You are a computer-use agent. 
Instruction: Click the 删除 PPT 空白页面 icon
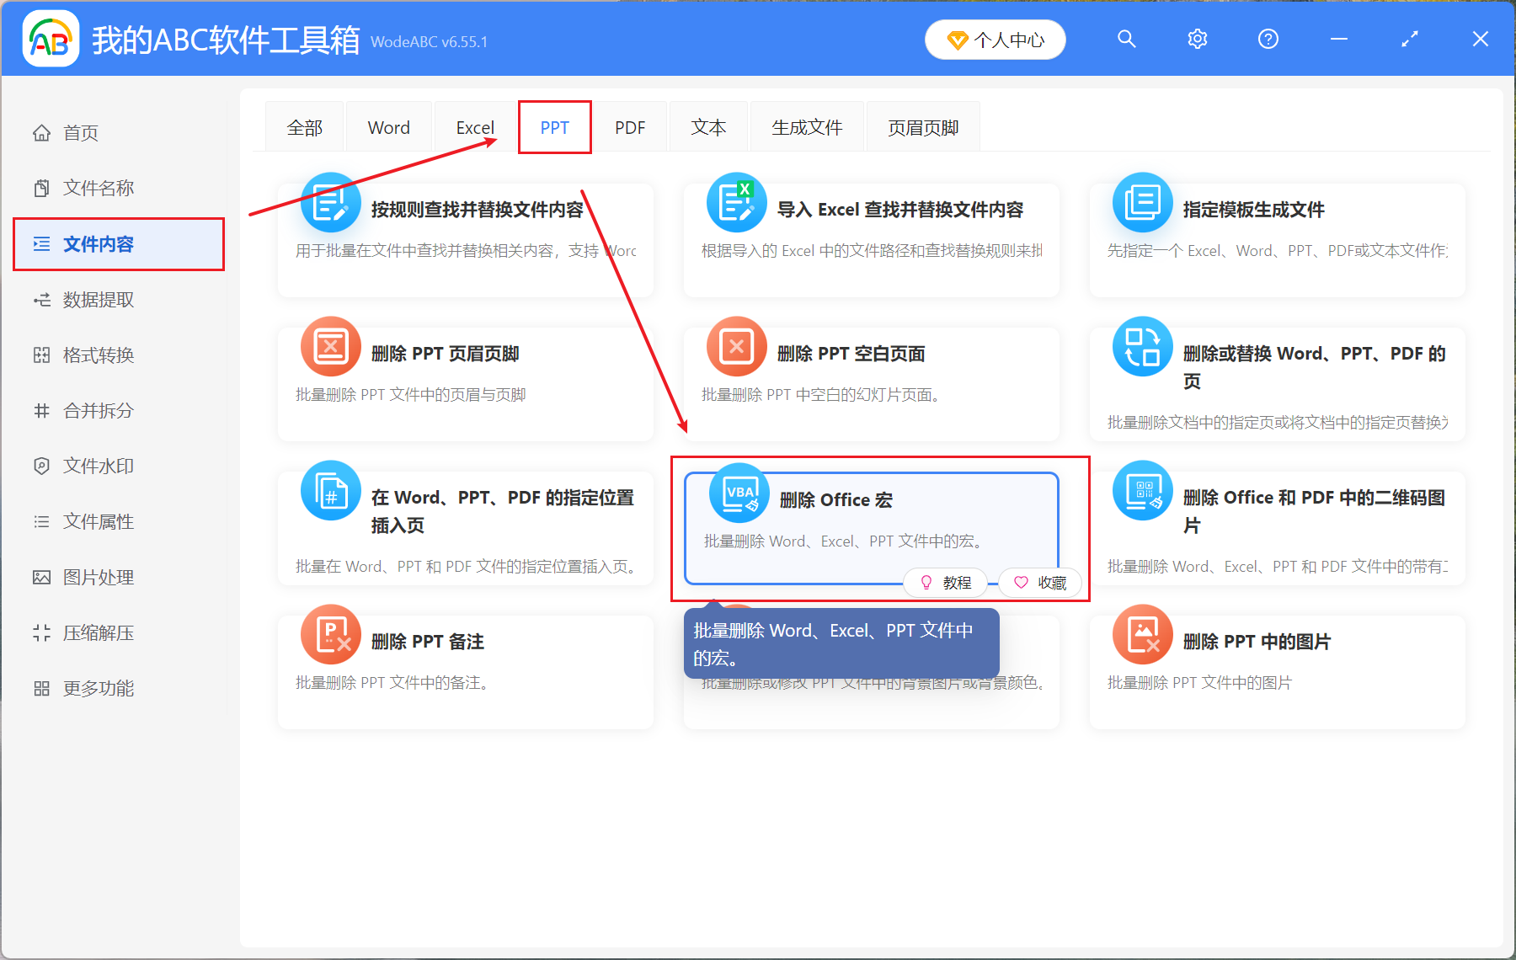736,347
